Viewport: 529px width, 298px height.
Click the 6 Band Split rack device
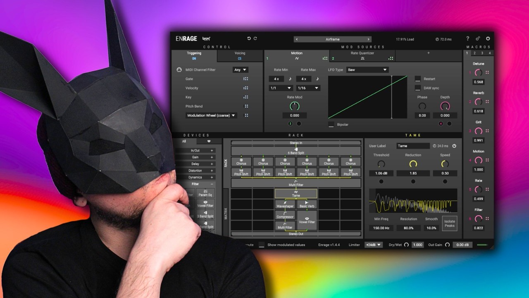pyautogui.click(x=296, y=151)
